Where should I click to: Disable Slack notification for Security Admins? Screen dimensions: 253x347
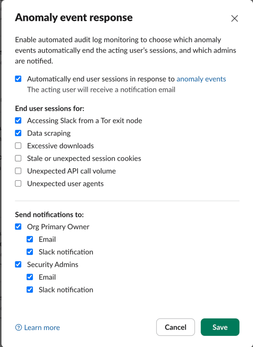[x=30, y=289]
